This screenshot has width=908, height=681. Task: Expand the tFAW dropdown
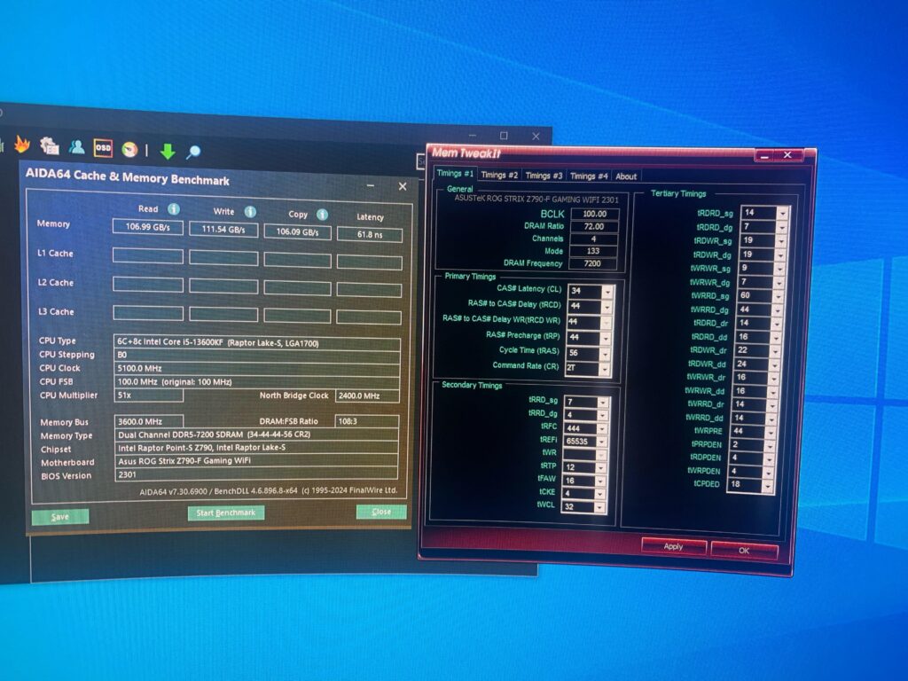click(x=600, y=481)
